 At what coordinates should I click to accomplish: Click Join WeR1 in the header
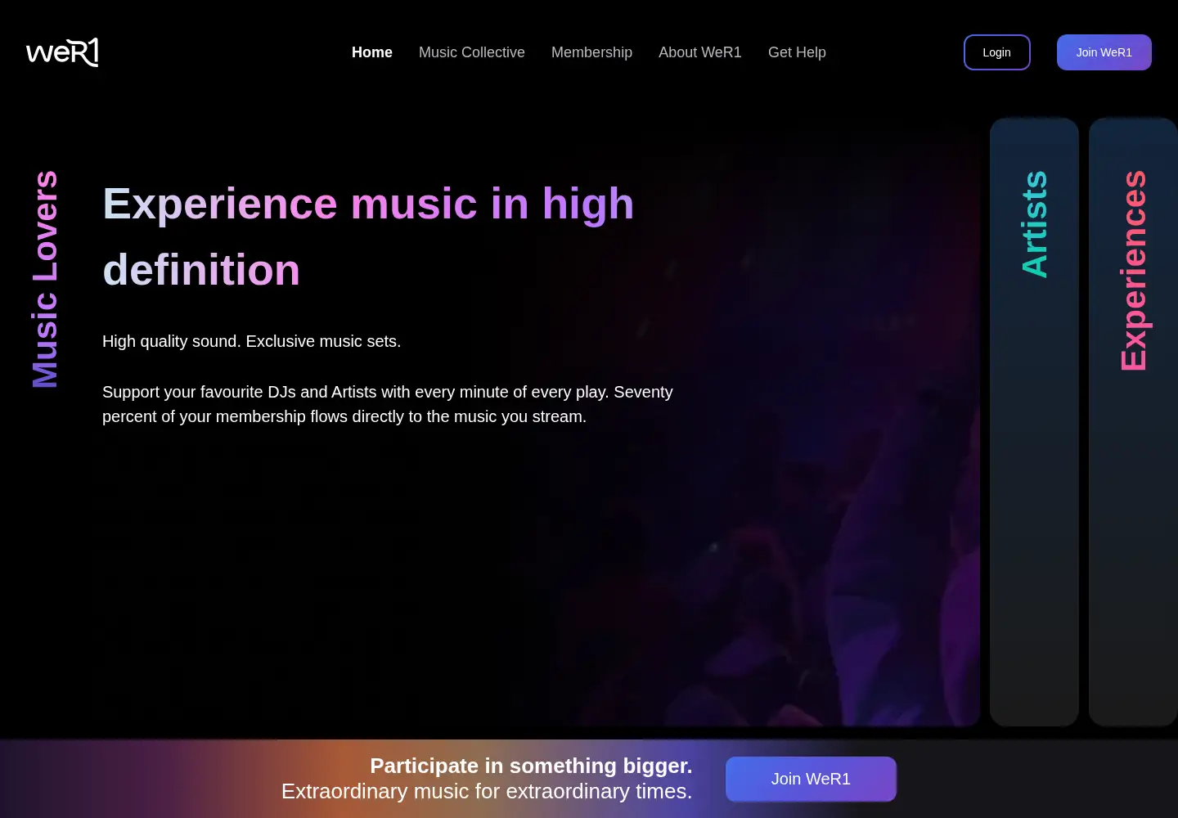click(1104, 52)
